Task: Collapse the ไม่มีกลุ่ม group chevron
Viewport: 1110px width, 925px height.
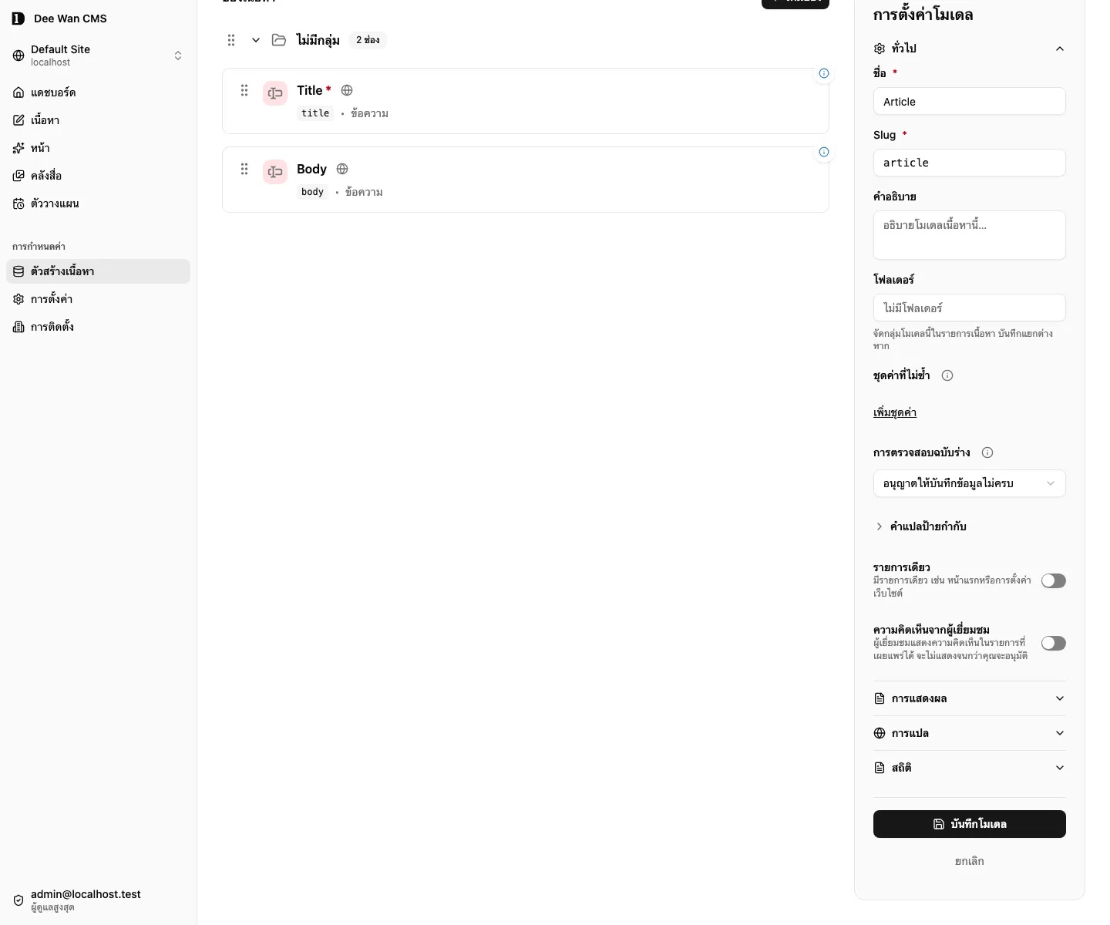Action: 256,40
